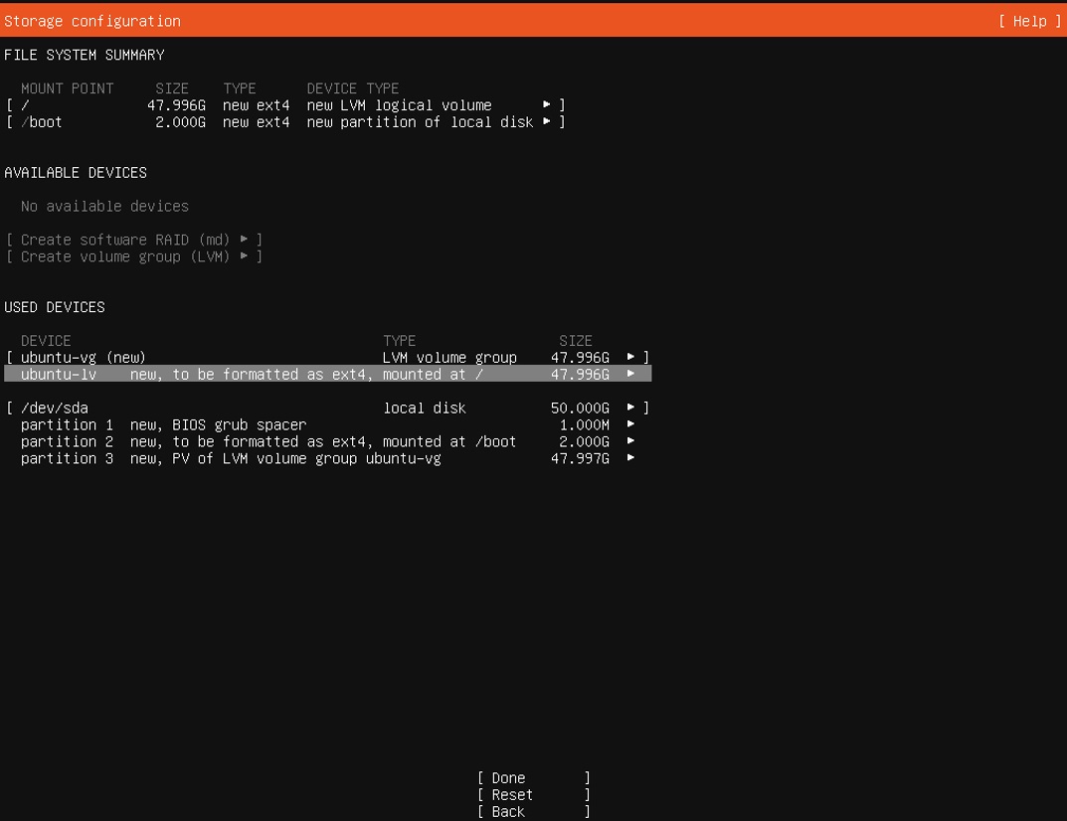Select the /dev/sda local disk row
Image resolution: width=1067 pixels, height=821 pixels.
[x=328, y=409]
